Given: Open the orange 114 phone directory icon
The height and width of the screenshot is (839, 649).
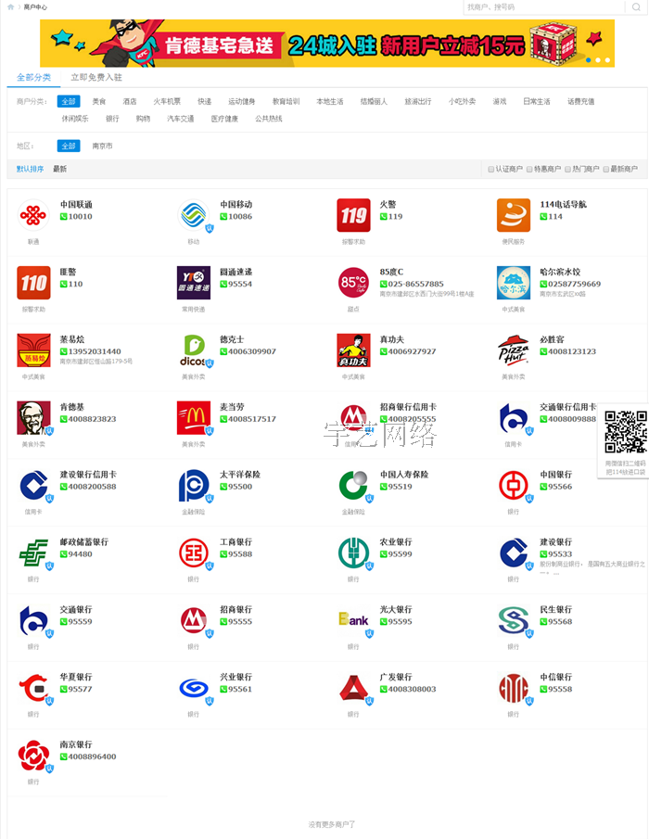Looking at the screenshot, I should click(513, 215).
